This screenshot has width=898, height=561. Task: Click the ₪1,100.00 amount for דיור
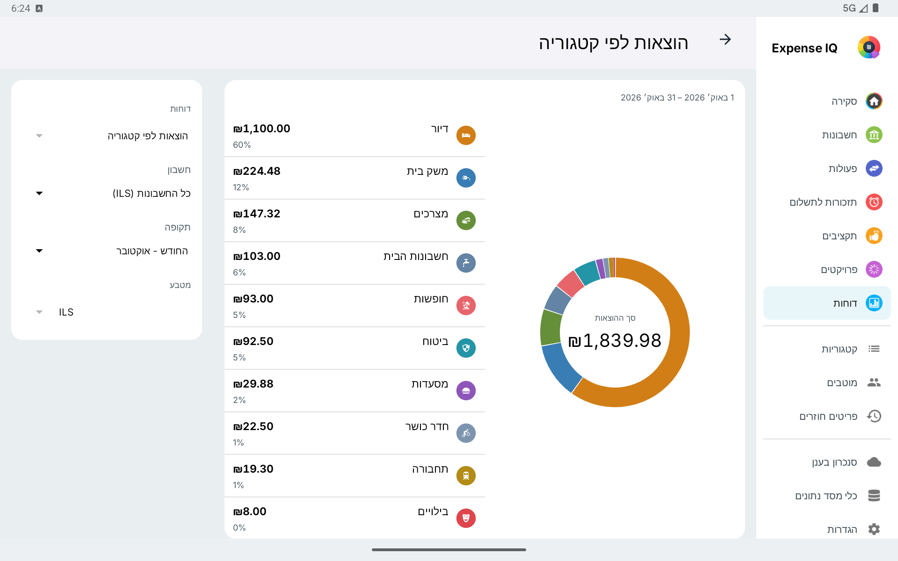click(x=261, y=129)
